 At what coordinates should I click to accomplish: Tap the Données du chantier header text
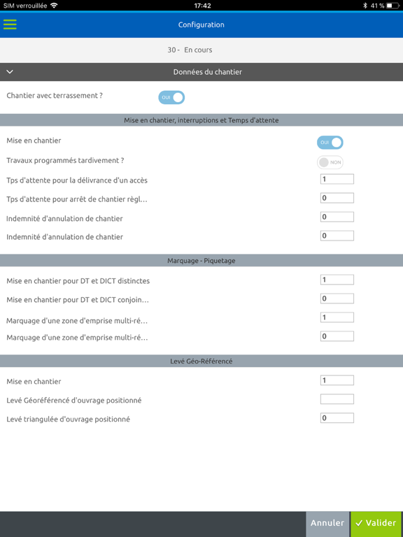point(208,72)
